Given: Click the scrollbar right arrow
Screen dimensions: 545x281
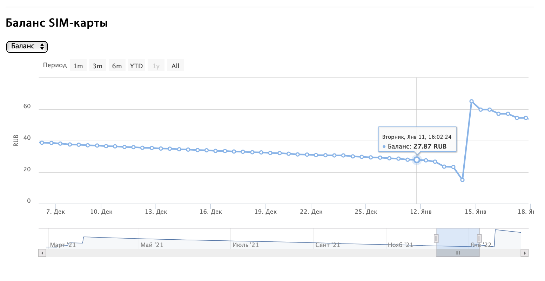Looking at the screenshot, I should [x=525, y=253].
